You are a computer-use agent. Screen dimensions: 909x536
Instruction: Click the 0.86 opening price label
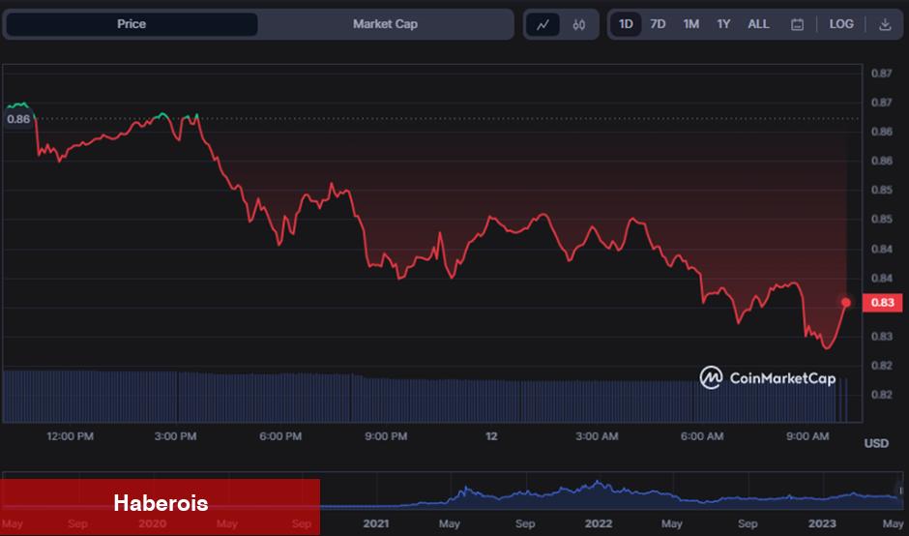(18, 119)
